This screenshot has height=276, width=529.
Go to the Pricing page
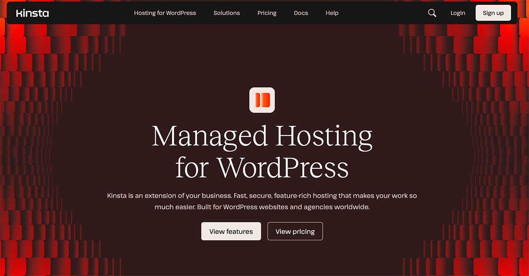point(267,13)
